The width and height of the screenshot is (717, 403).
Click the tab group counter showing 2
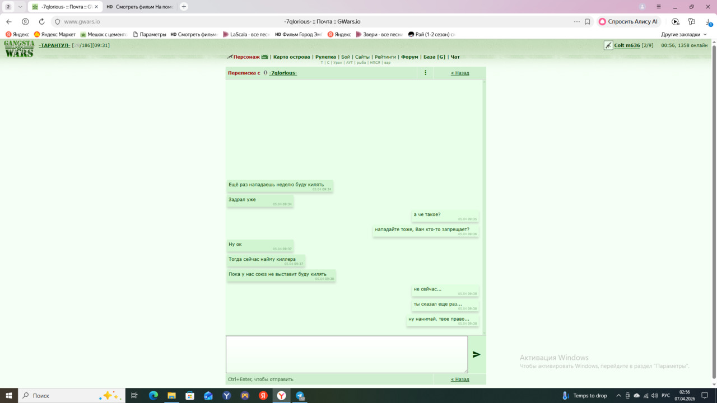(x=8, y=7)
